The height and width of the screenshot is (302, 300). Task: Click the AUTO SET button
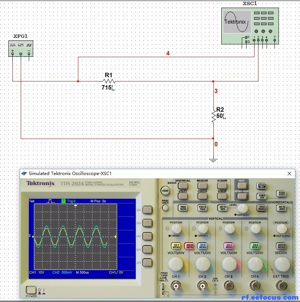point(261,186)
